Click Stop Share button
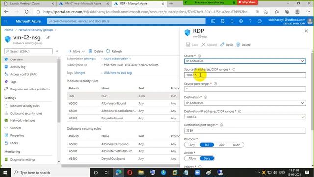The width and height of the screenshot is (314, 177). pos(247,2)
